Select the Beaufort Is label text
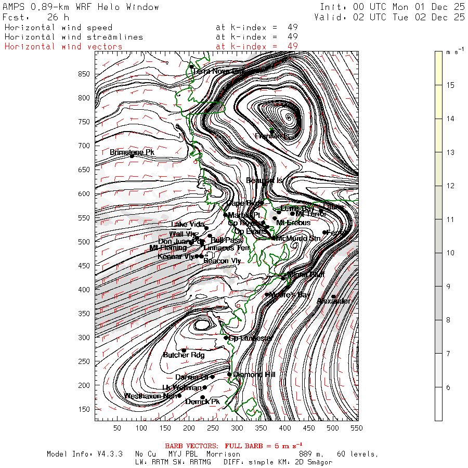Screen dimensions: 468x468 pyautogui.click(x=264, y=180)
